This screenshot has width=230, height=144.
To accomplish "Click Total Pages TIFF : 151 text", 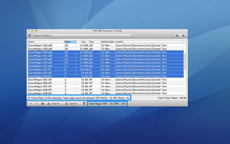I will point(101,104).
